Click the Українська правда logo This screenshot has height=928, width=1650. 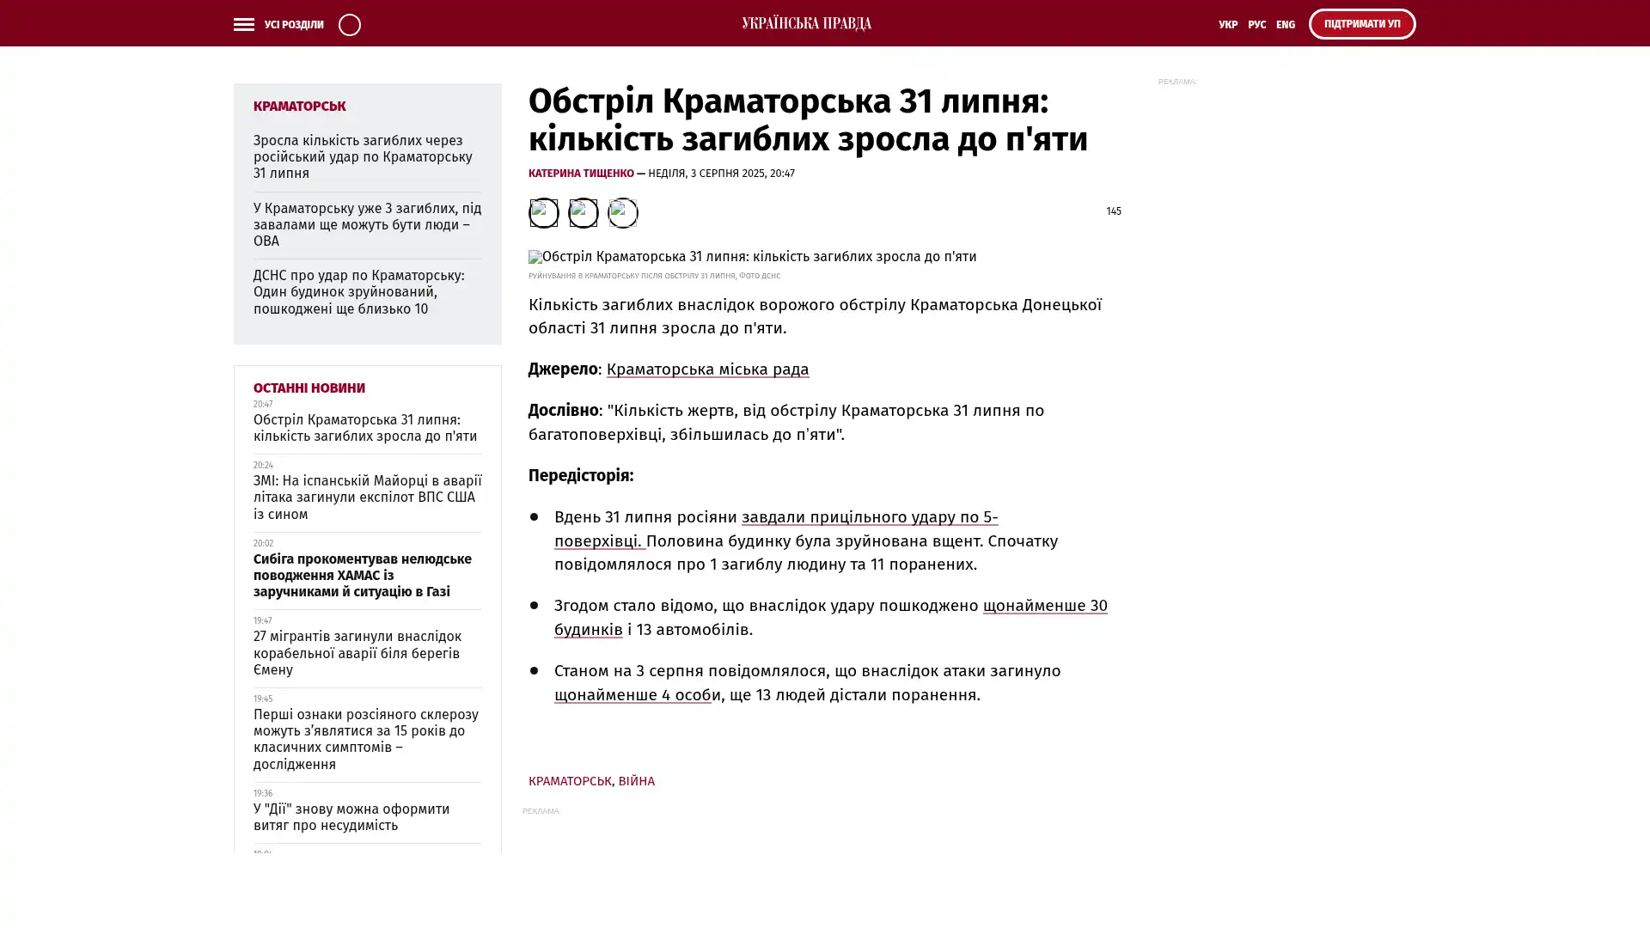tap(806, 23)
